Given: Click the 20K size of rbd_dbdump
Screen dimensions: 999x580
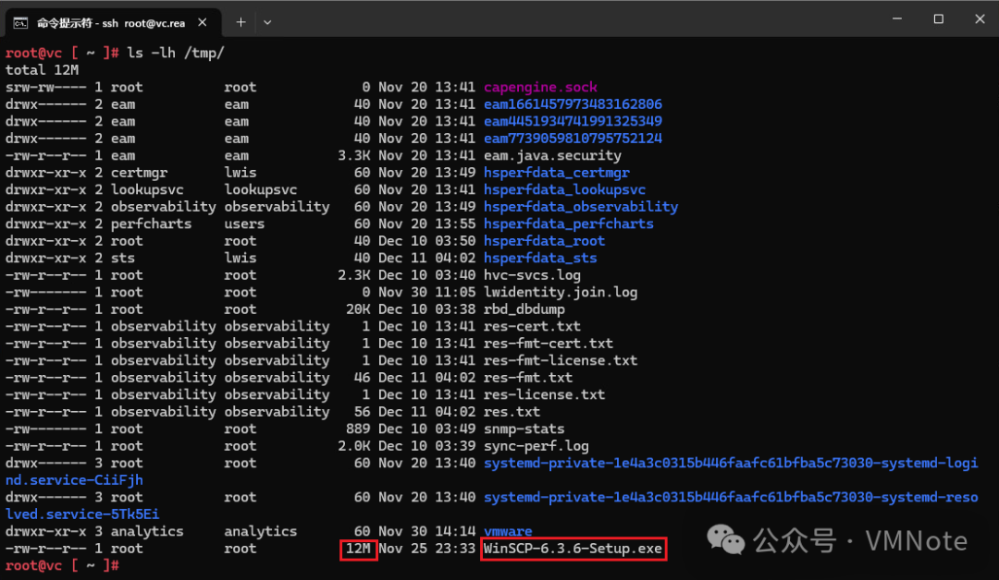Looking at the screenshot, I should coord(359,309).
